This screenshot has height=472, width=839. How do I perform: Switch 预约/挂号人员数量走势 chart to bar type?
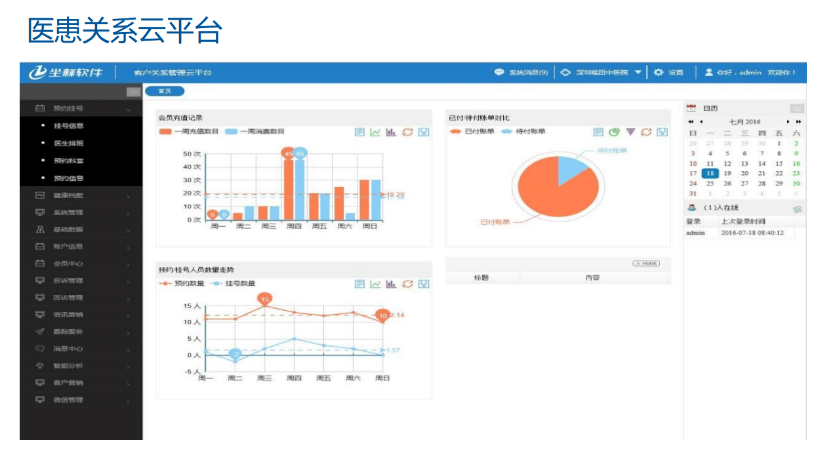point(391,284)
